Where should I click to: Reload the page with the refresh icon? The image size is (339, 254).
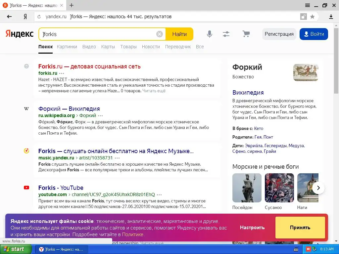(x=39, y=17)
